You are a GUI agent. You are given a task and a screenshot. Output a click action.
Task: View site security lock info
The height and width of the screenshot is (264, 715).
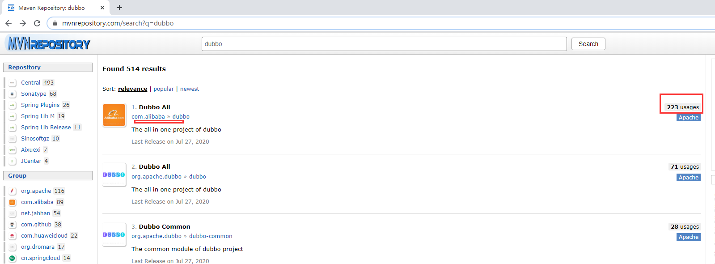coord(55,23)
